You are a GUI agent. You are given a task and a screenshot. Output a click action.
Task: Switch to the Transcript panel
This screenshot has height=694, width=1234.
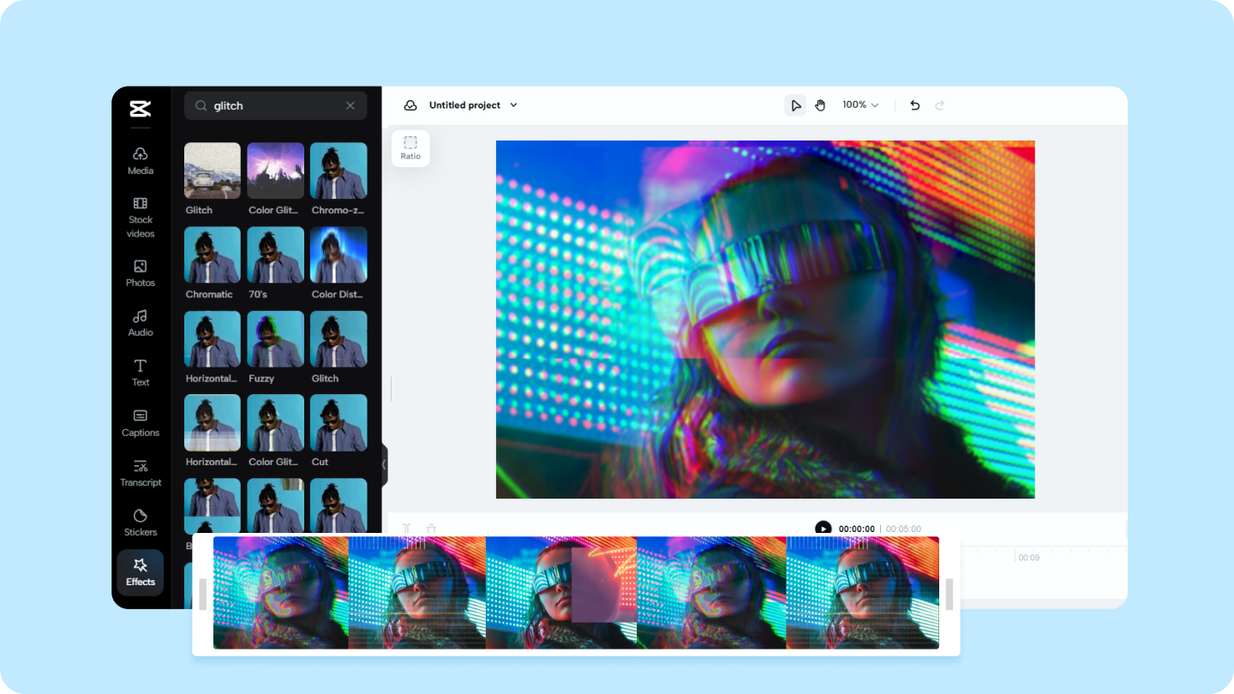pos(140,473)
